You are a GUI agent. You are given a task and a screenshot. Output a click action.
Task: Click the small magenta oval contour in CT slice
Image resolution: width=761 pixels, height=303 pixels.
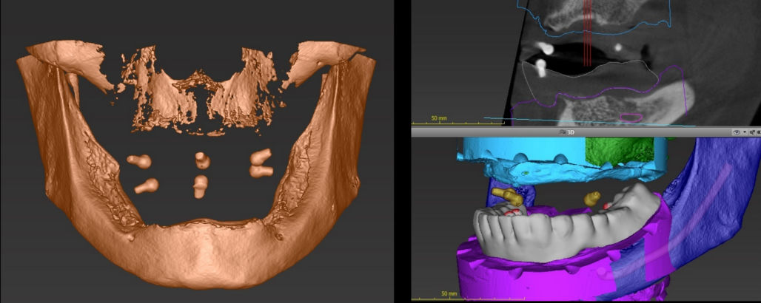(631, 117)
